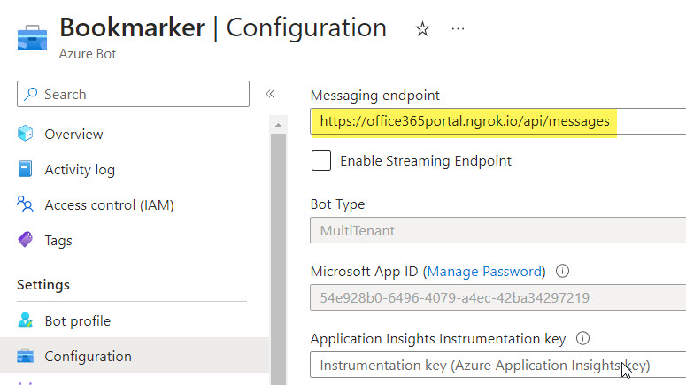This screenshot has height=385, width=686.
Task: Collapse the sidebar with the double chevron
Action: point(270,94)
